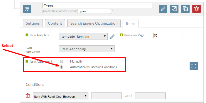Click the Items Per Page help icon

[121, 35]
